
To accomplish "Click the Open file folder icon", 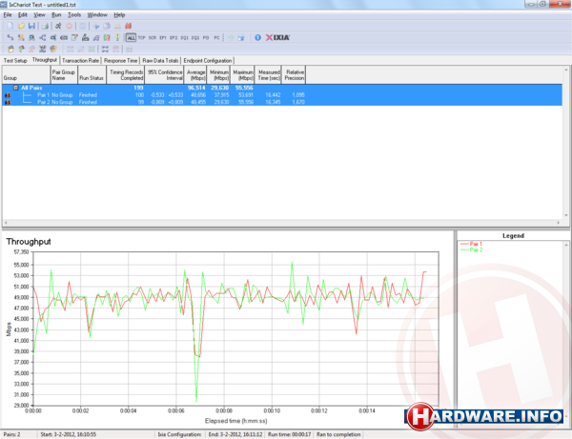I will [x=20, y=26].
